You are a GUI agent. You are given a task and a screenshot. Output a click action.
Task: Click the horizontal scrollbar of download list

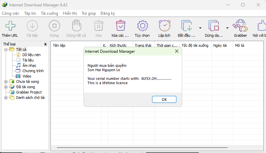[142, 148]
